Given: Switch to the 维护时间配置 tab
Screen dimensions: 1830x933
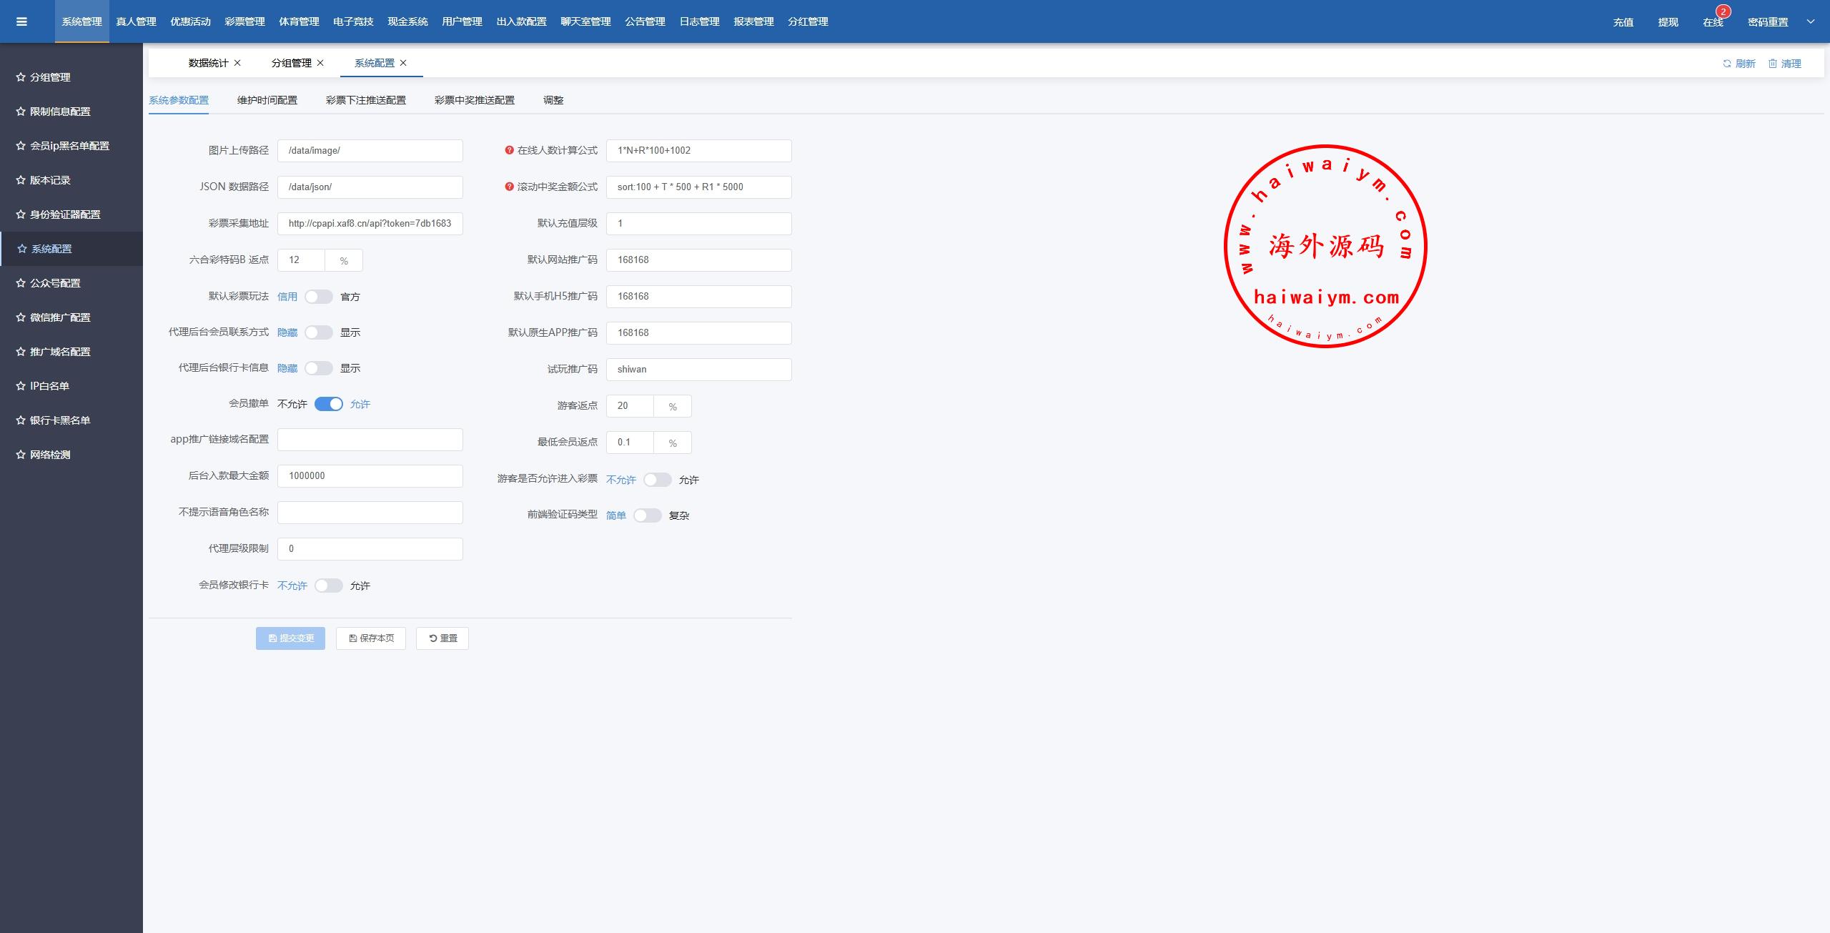Looking at the screenshot, I should pyautogui.click(x=267, y=100).
